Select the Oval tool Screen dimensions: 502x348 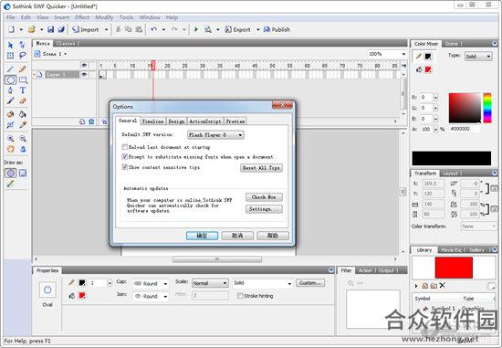point(11,79)
